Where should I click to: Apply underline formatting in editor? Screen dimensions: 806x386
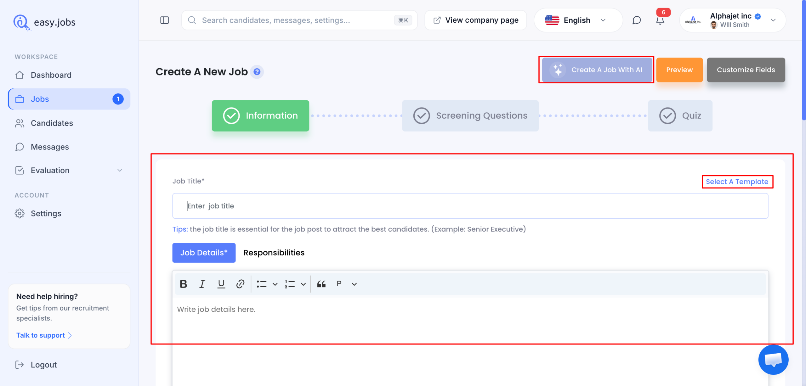[221, 284]
